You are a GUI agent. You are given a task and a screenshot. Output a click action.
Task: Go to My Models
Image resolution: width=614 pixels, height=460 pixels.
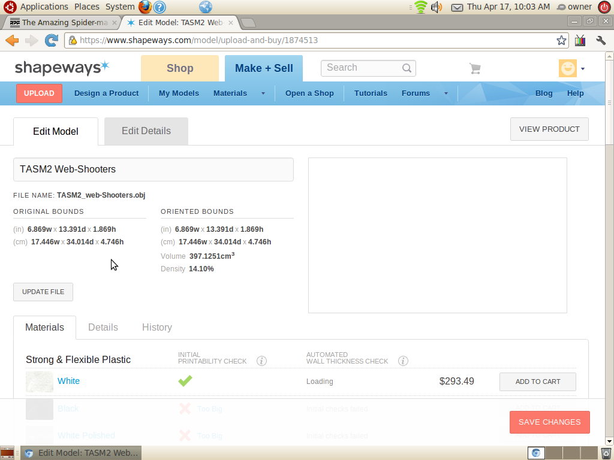click(179, 93)
